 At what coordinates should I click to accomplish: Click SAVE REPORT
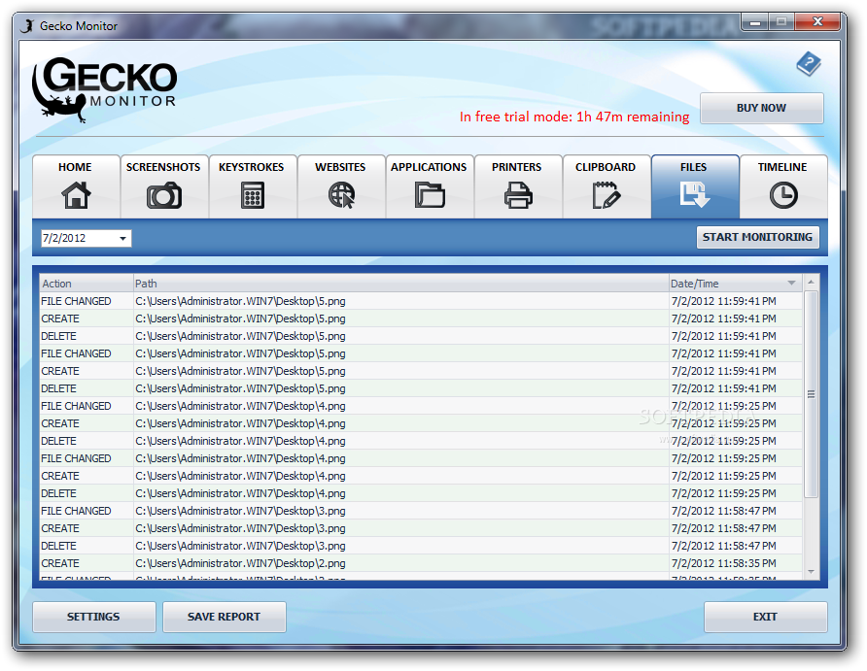coord(224,617)
